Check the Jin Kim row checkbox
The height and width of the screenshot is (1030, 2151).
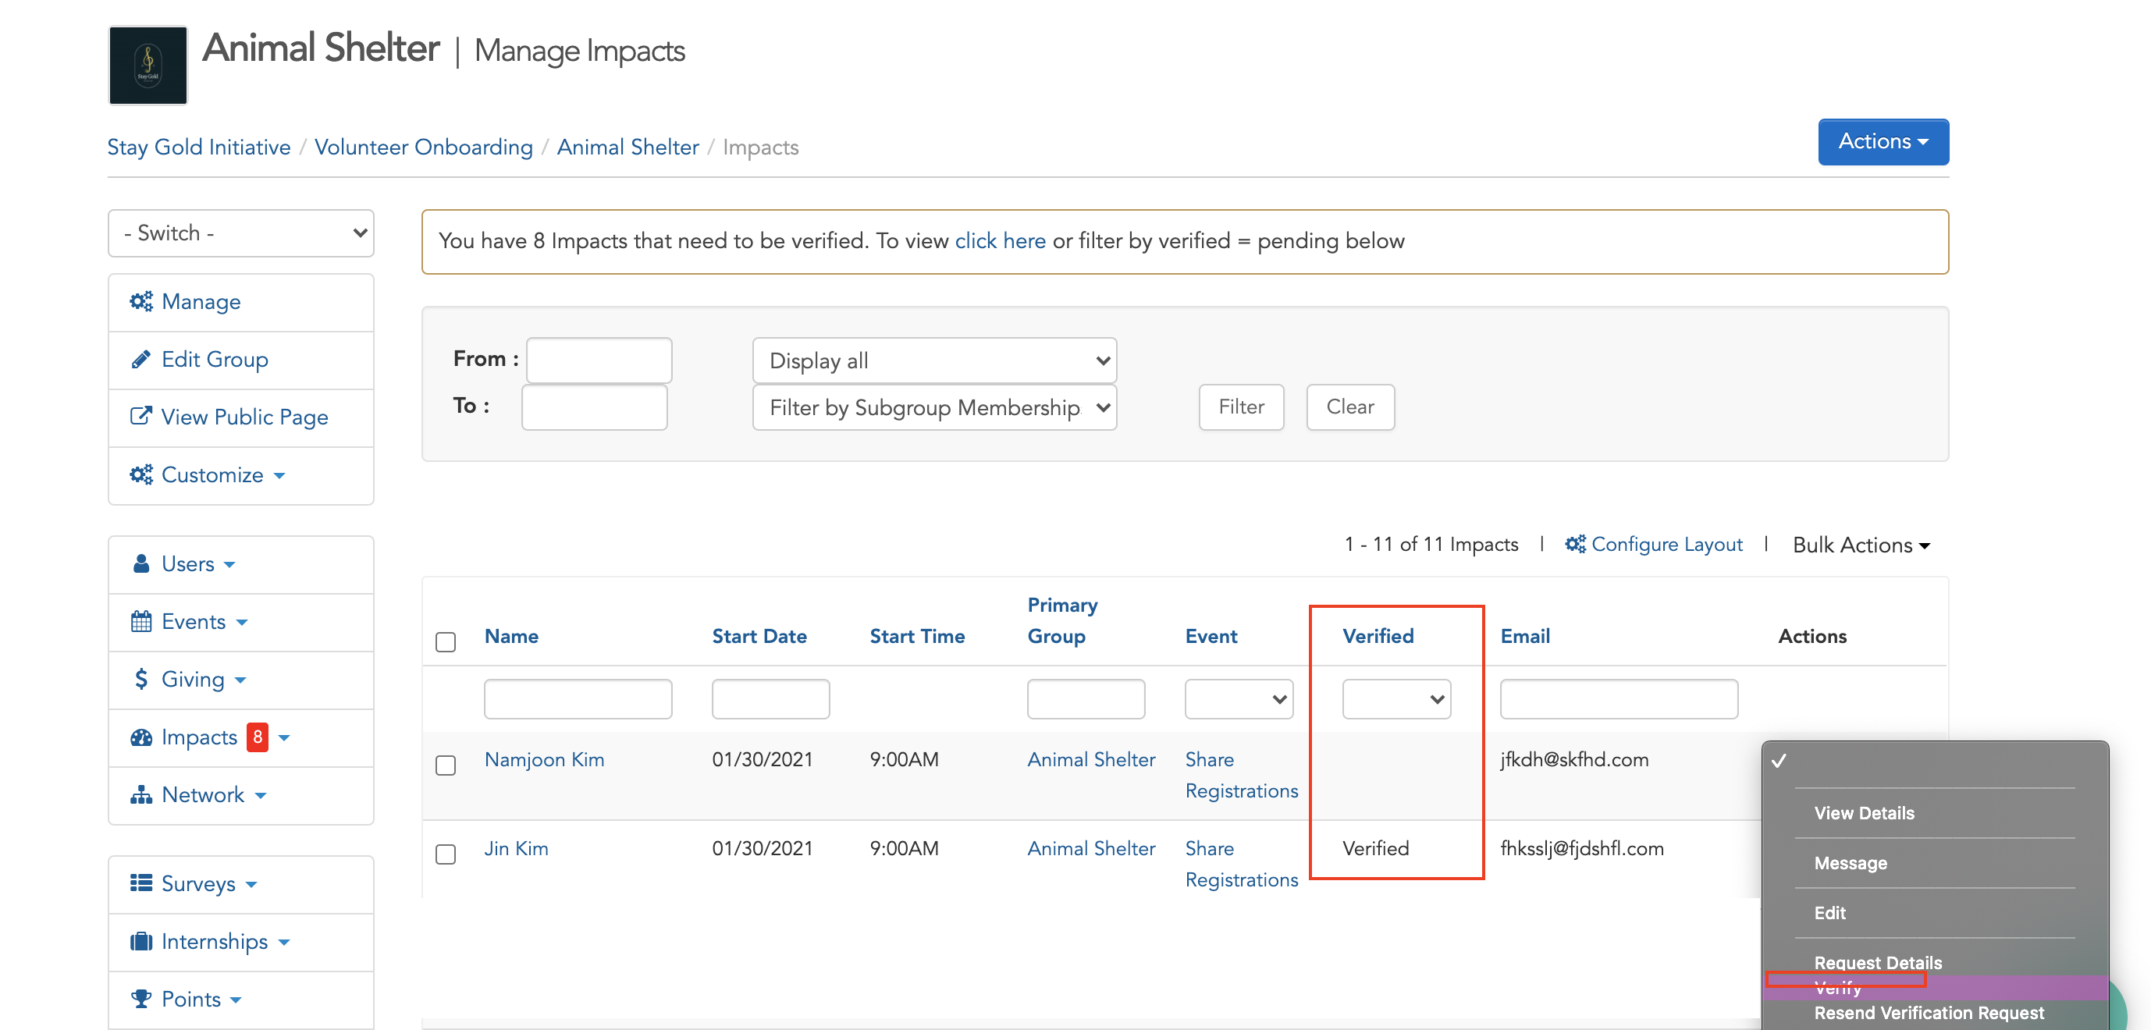(x=446, y=854)
